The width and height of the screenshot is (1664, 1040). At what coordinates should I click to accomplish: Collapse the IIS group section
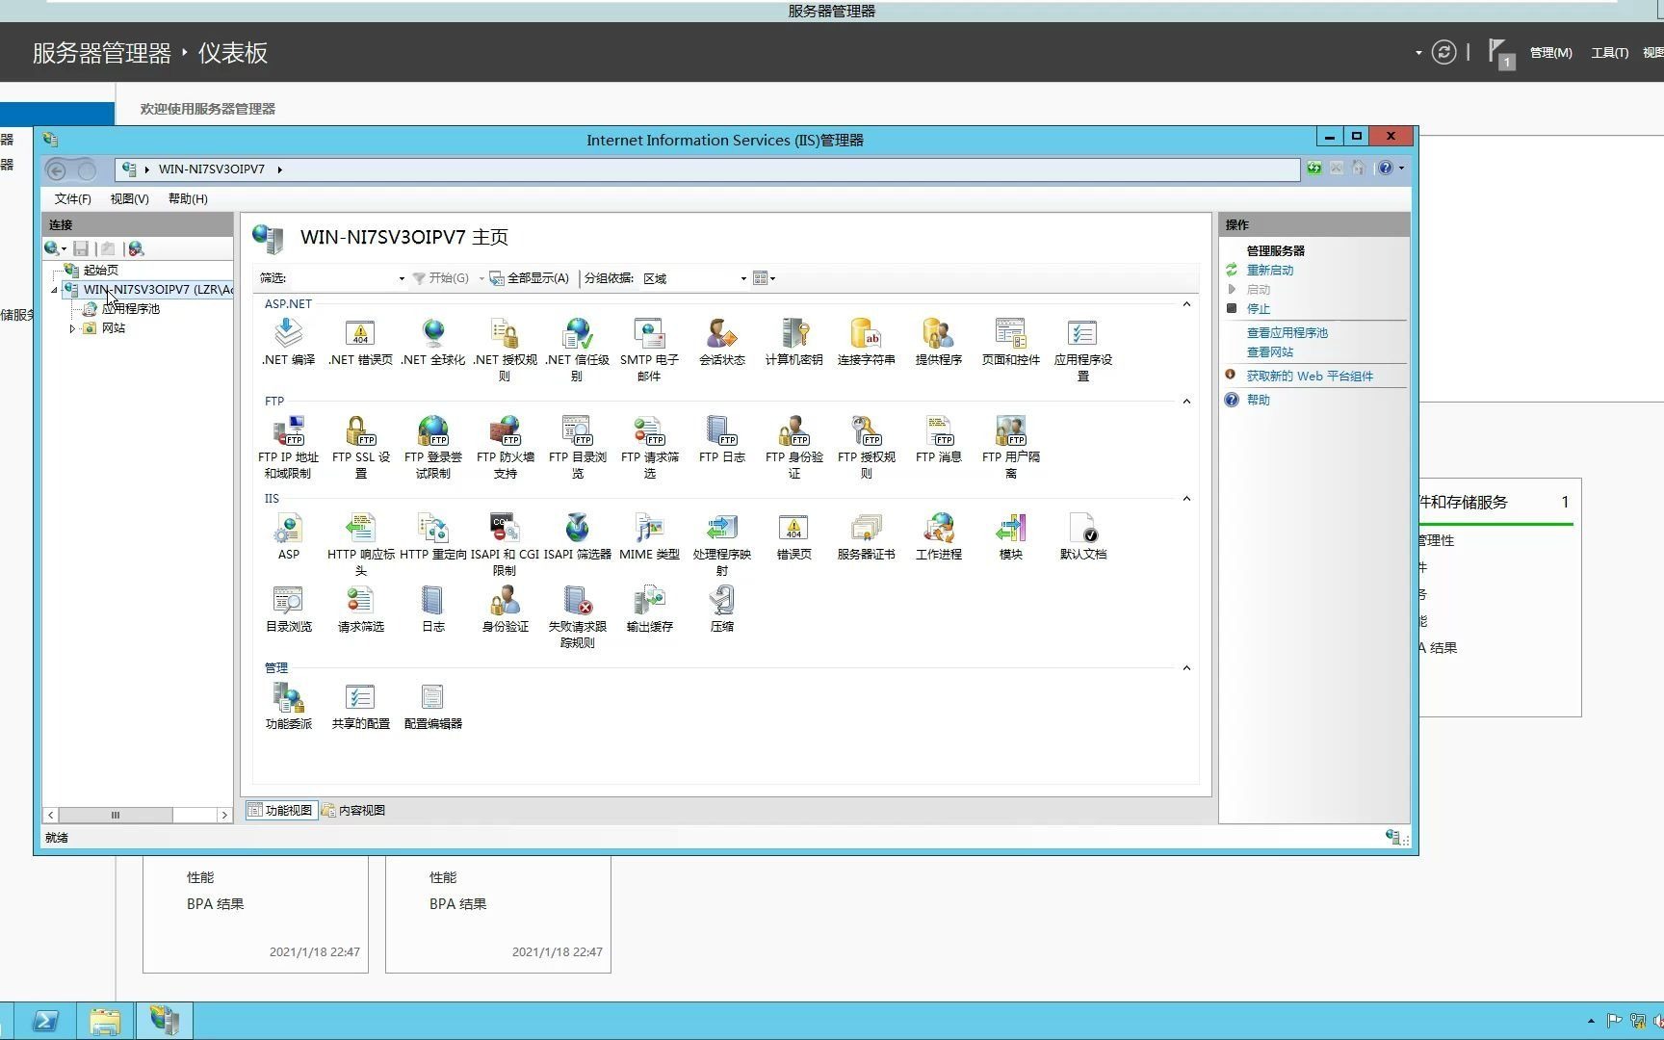1186,499
